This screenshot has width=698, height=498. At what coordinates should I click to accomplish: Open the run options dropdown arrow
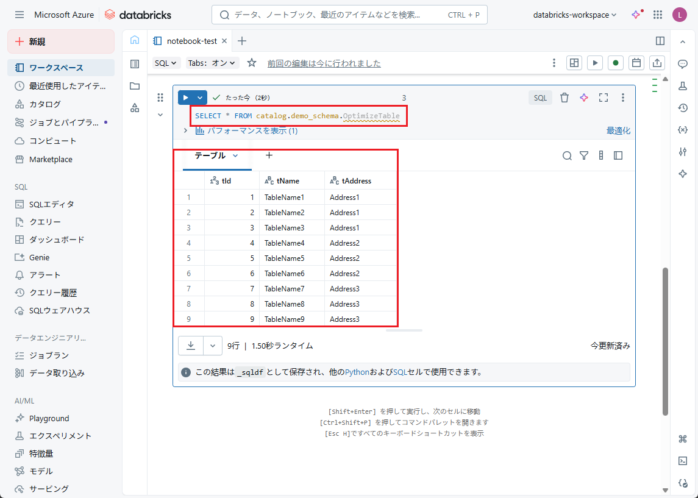point(200,98)
